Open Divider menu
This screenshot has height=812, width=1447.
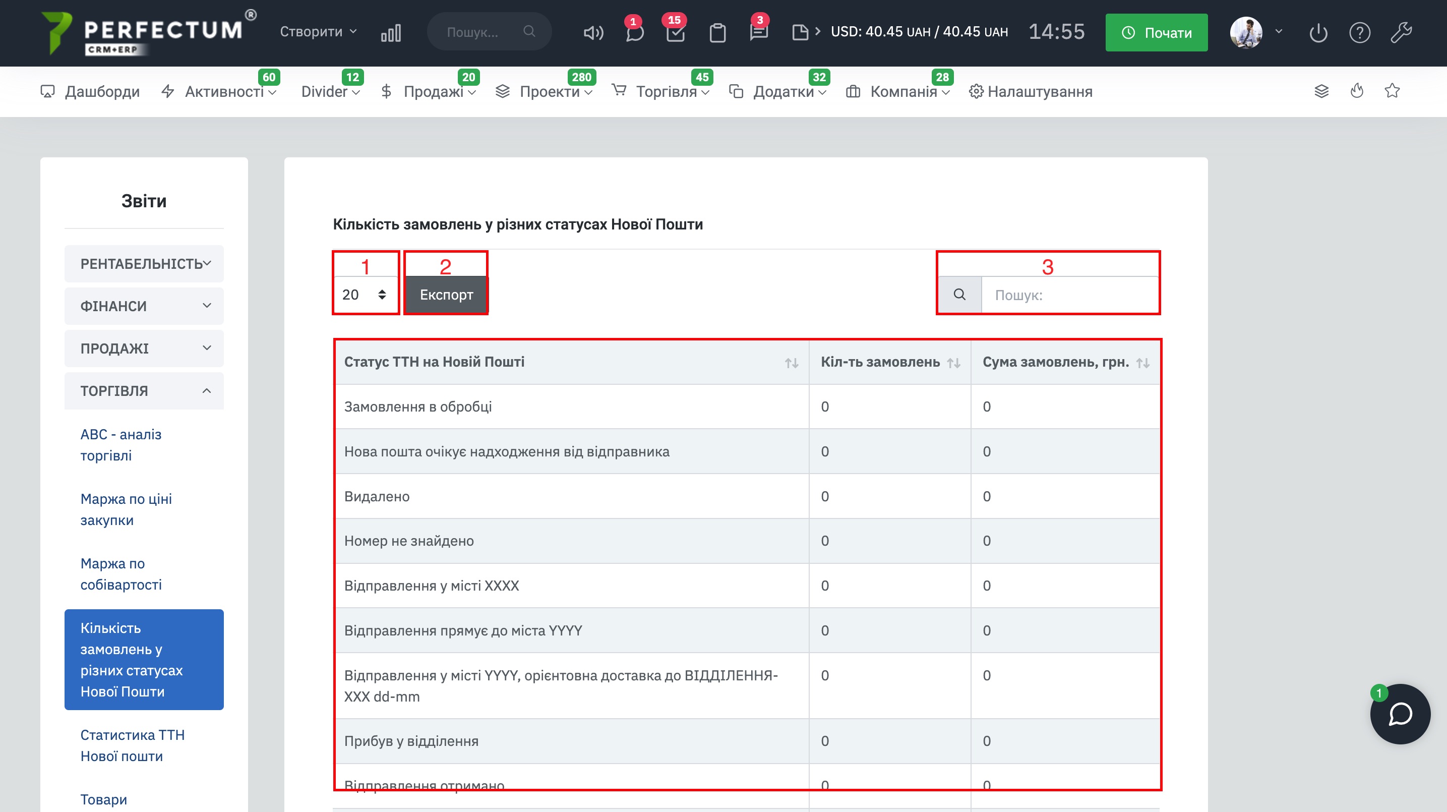tap(330, 91)
